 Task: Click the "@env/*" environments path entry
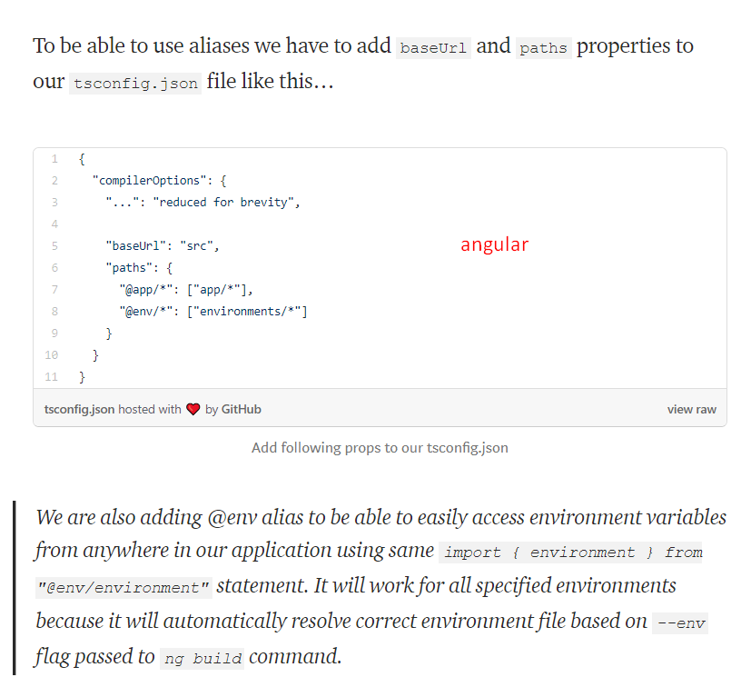click(213, 312)
